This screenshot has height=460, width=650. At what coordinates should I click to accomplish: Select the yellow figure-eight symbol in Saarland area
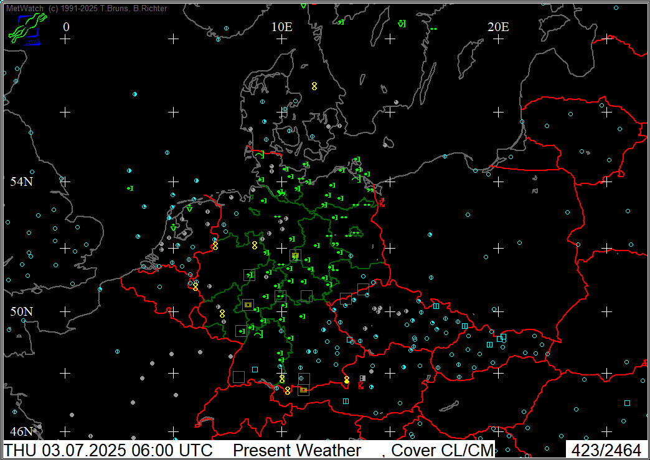[x=222, y=313]
